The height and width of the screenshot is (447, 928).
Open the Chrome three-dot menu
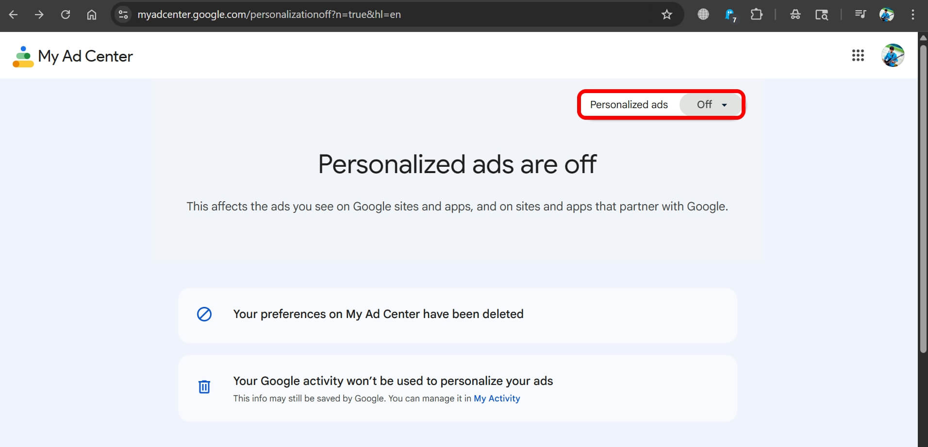coord(912,15)
